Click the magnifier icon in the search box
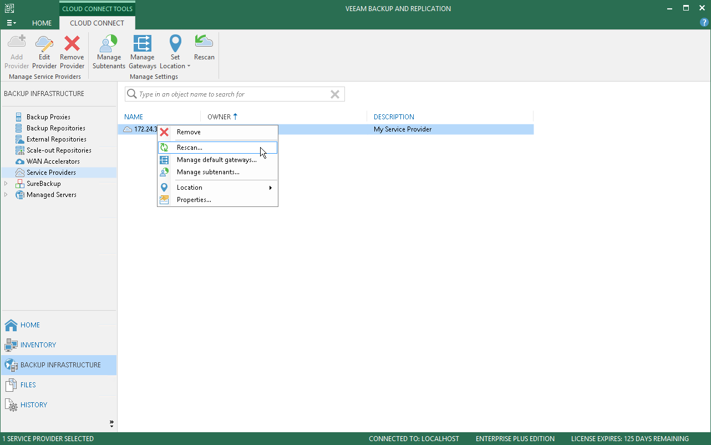 [132, 94]
